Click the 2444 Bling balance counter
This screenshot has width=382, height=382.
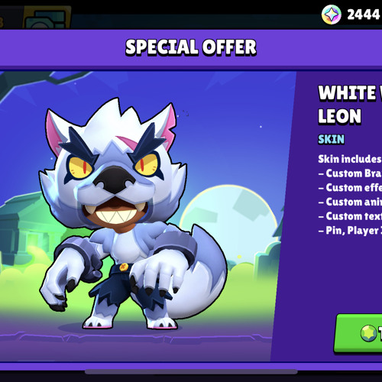point(364,15)
